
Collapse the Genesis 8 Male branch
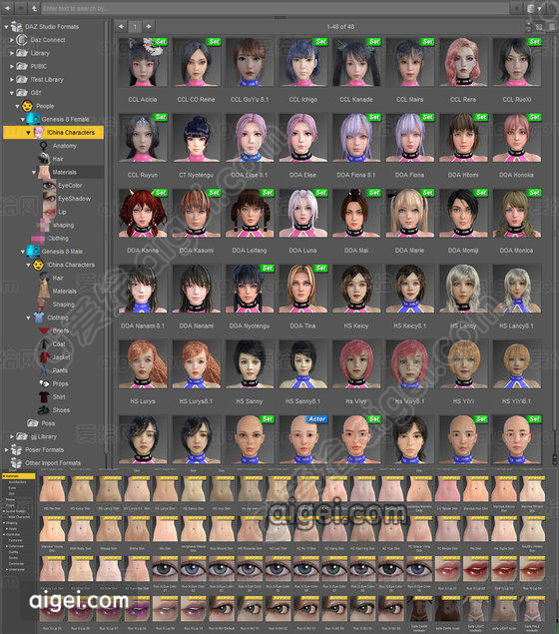(x=23, y=252)
